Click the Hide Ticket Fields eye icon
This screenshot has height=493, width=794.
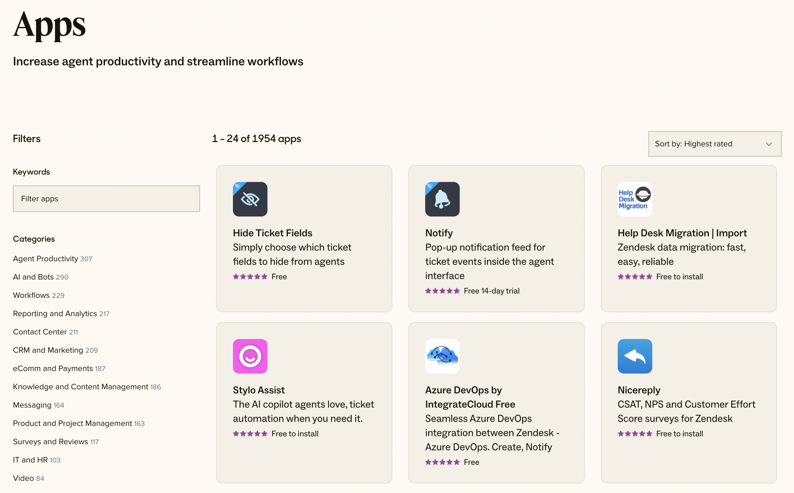(250, 199)
